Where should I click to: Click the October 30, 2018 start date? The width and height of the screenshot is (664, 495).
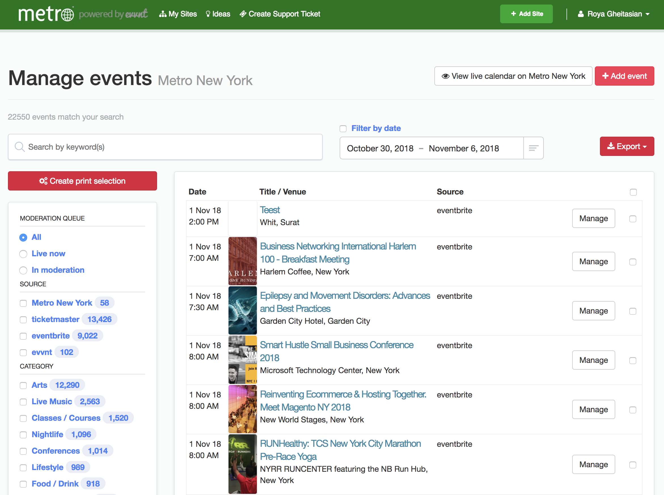click(x=380, y=148)
